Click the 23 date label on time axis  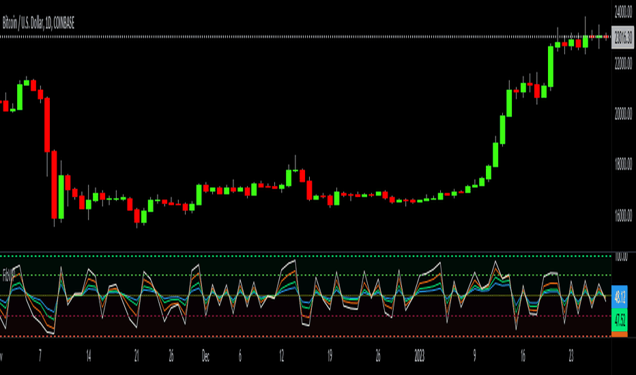[570, 356]
